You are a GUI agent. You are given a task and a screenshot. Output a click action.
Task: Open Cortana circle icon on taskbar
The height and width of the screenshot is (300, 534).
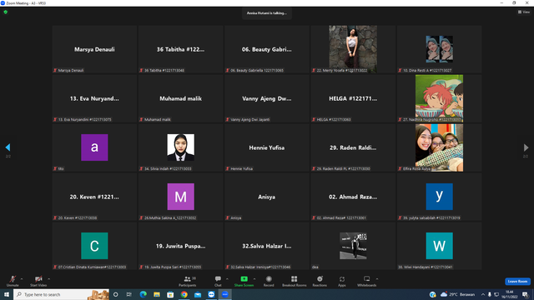116,294
